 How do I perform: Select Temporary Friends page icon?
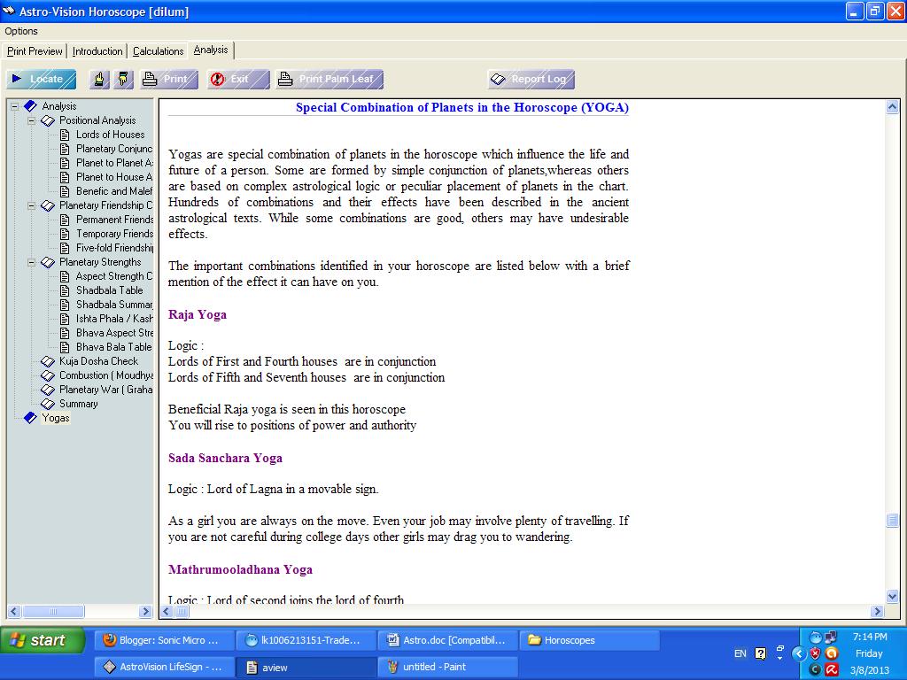(65, 234)
